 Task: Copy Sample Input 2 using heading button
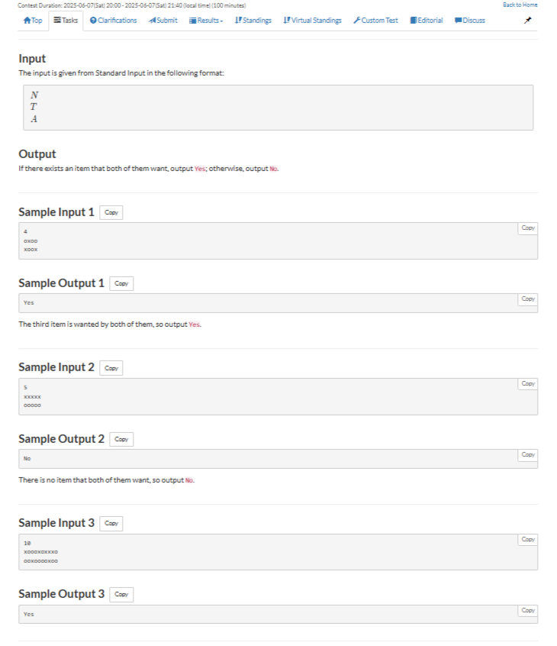pos(111,368)
